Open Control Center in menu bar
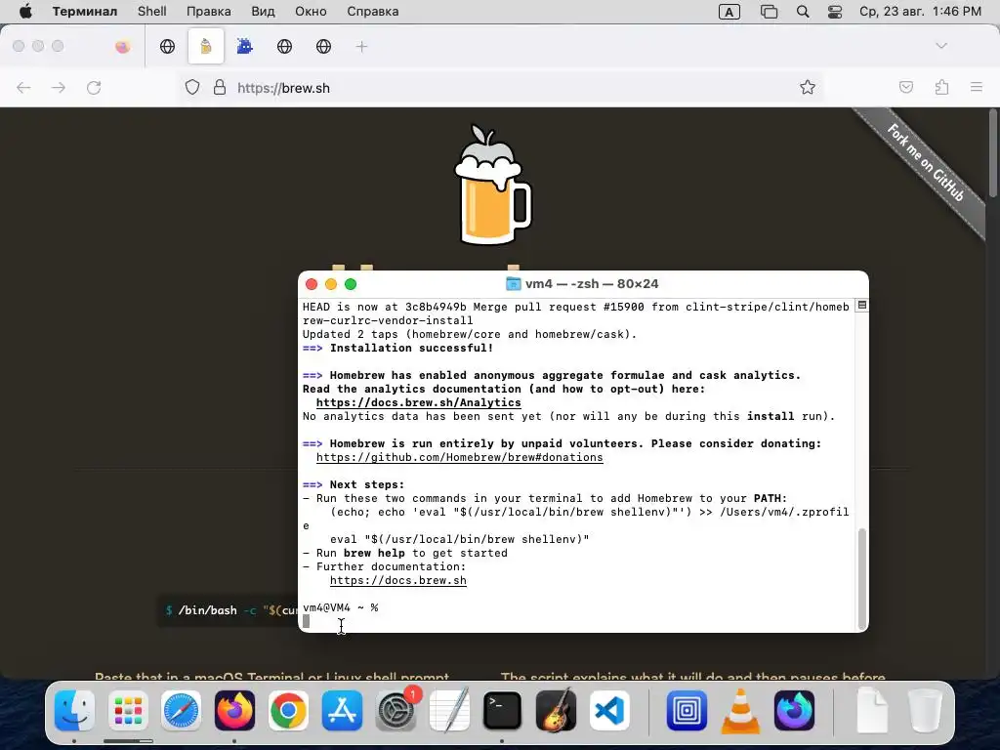 pyautogui.click(x=835, y=12)
